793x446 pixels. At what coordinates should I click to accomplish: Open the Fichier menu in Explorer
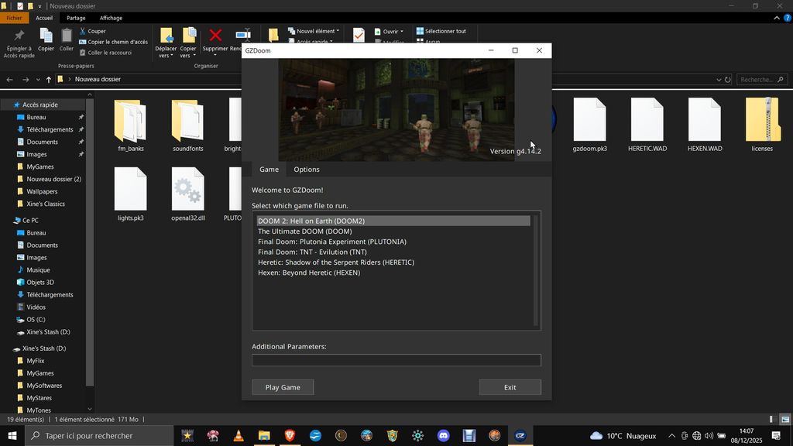pyautogui.click(x=14, y=18)
